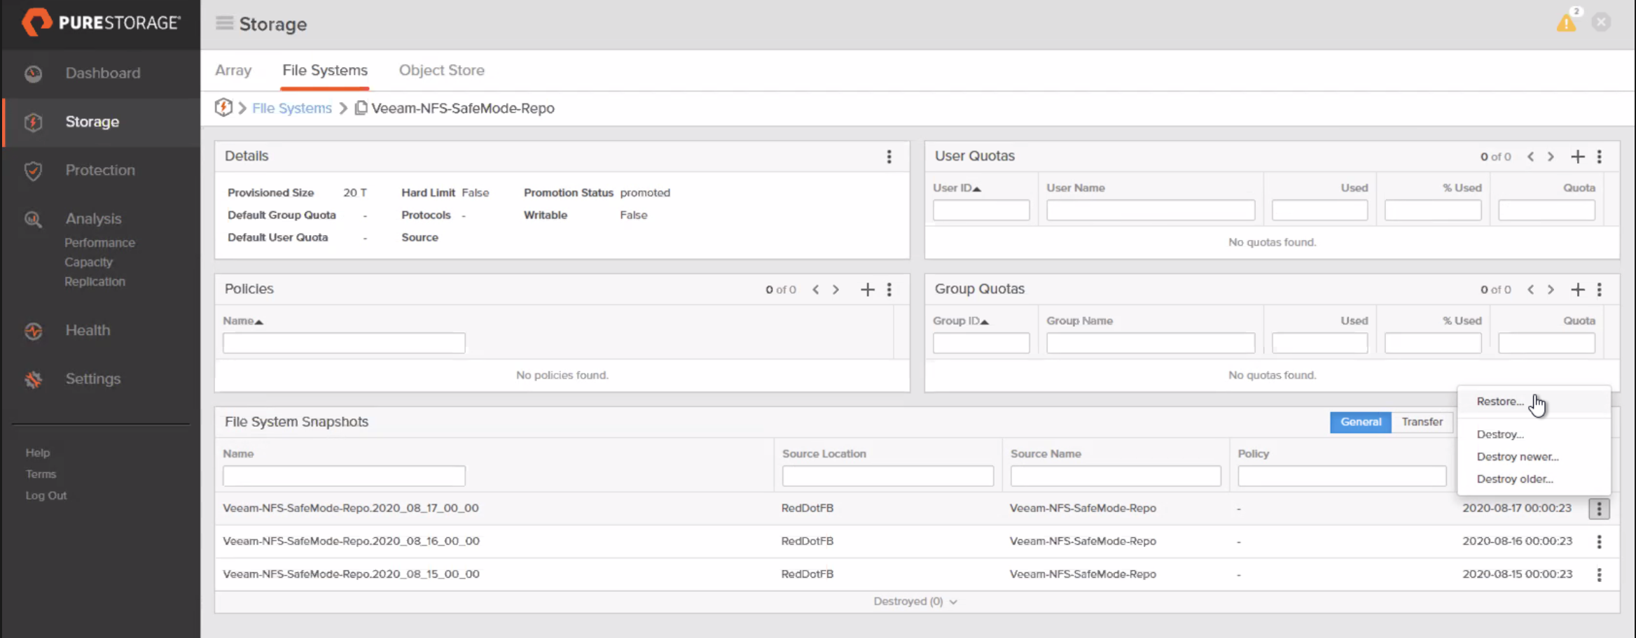Image resolution: width=1636 pixels, height=638 pixels.
Task: Open the User Quotas kebab menu
Action: [1599, 157]
